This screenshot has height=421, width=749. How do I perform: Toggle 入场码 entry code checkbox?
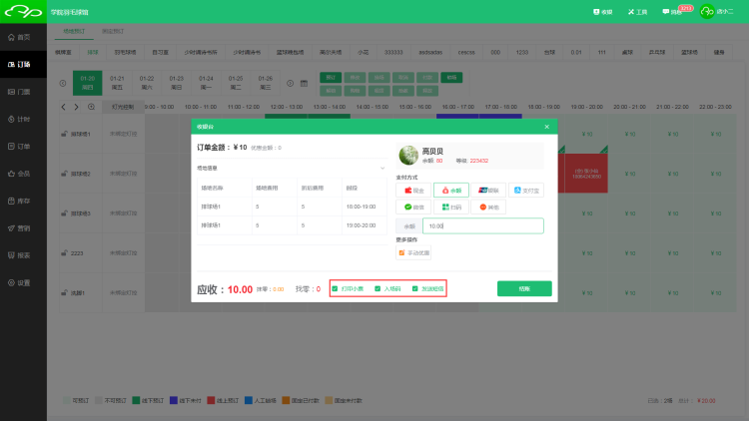coord(377,288)
